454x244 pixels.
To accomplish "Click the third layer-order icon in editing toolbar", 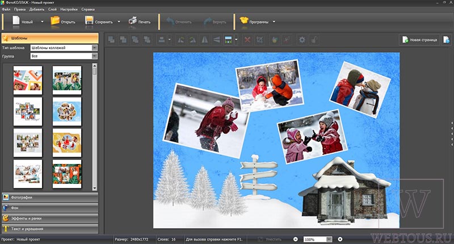I will (x=135, y=40).
